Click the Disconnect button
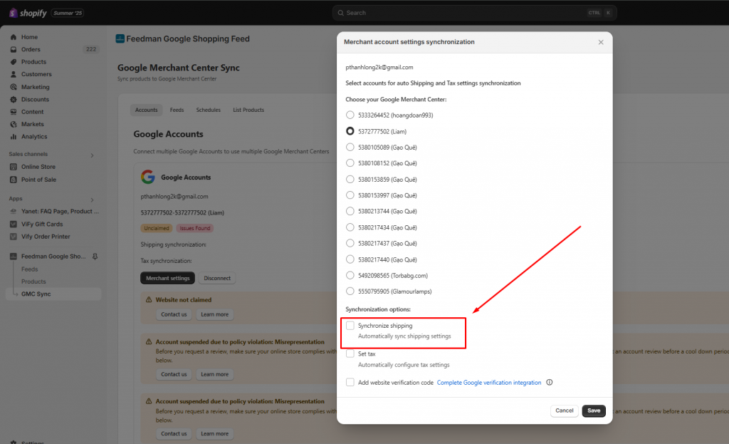 (217, 279)
